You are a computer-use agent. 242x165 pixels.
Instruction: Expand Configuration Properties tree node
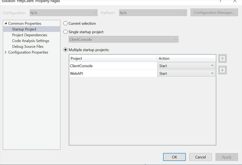[6, 52]
